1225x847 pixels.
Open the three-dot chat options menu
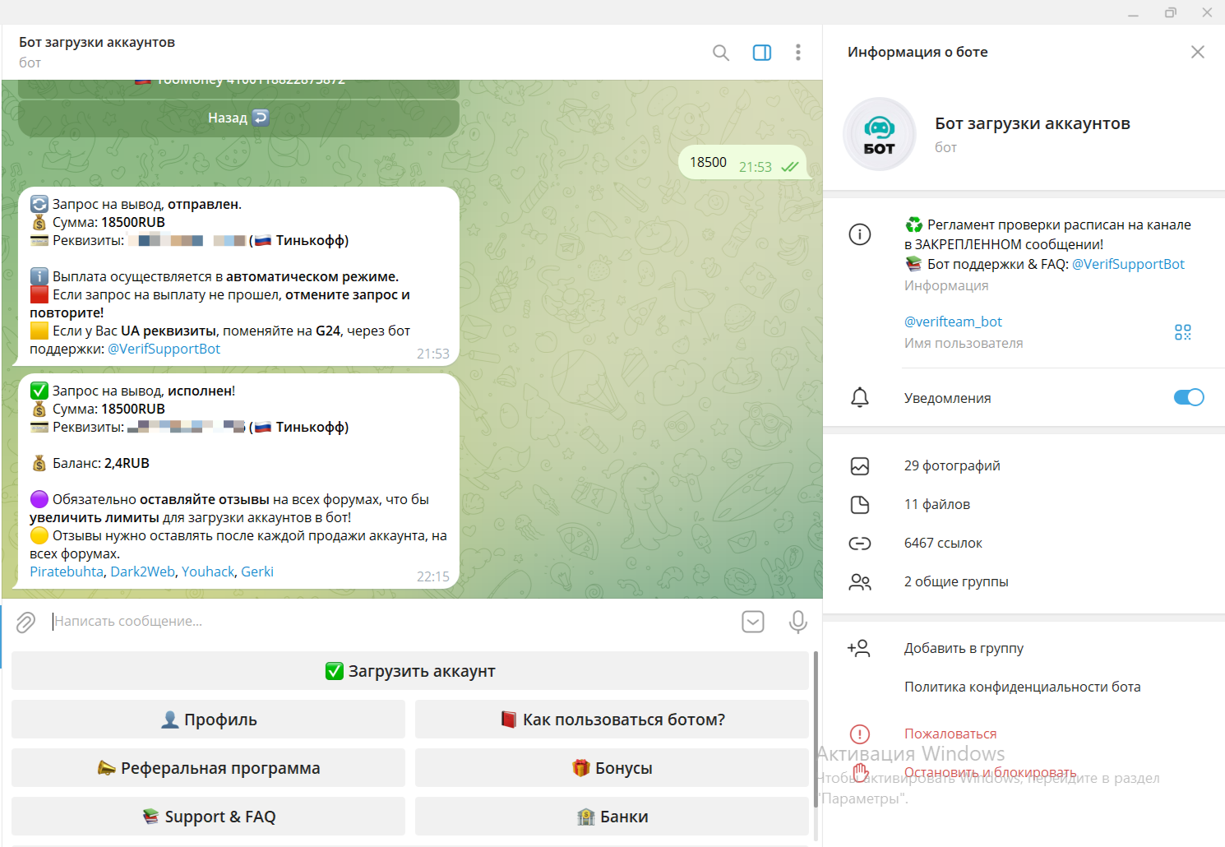(797, 53)
